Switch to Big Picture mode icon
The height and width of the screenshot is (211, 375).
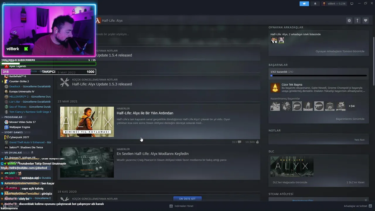coord(352,4)
